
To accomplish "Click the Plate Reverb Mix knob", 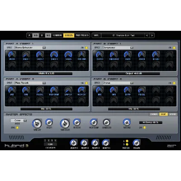I will pyautogui.click(x=12, y=90).
